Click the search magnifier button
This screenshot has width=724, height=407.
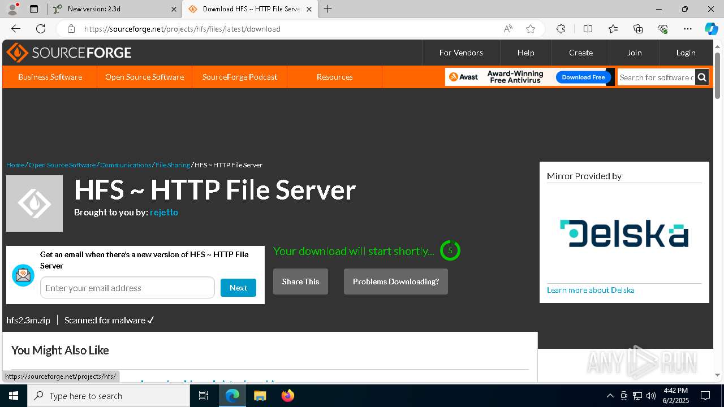pos(702,77)
